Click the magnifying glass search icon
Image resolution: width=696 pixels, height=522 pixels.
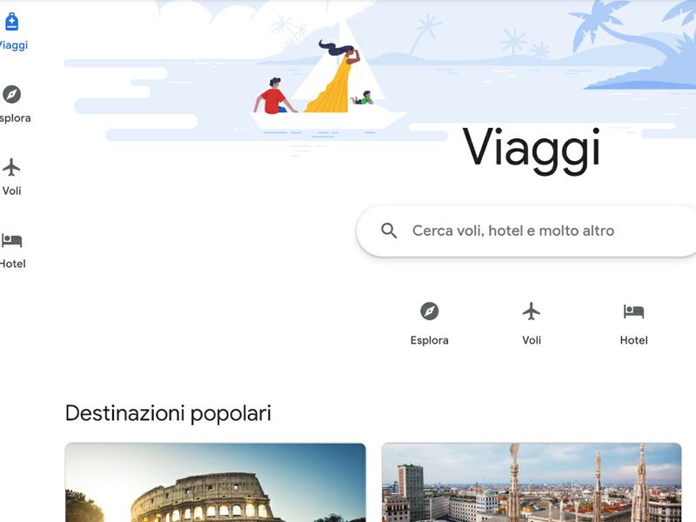pyautogui.click(x=389, y=231)
